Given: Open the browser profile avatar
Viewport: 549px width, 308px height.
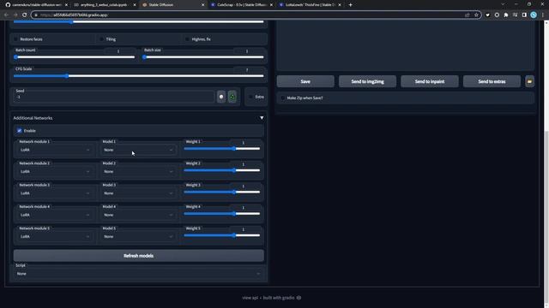Looking at the screenshot, I should (x=534, y=15).
